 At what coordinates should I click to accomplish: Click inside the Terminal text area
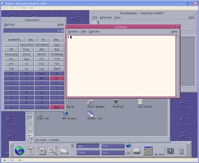121,66
